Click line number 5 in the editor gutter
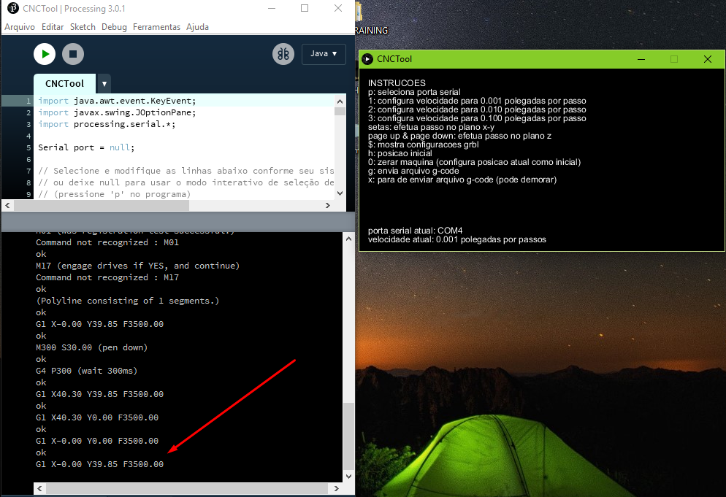This screenshot has height=497, width=726. coord(28,147)
